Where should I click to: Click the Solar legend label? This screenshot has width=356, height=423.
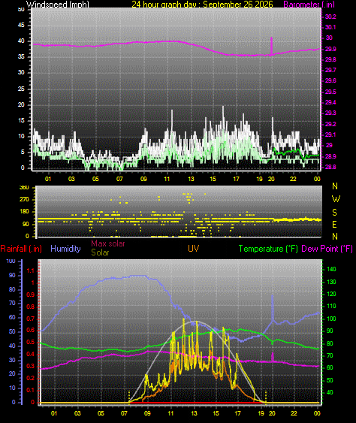100,252
